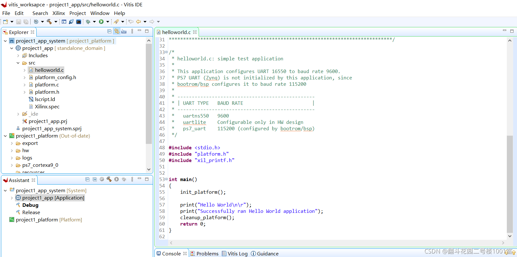Collapse the project1_app_system tree node in Explorer
The width and height of the screenshot is (517, 257).
pyautogui.click(x=5, y=41)
